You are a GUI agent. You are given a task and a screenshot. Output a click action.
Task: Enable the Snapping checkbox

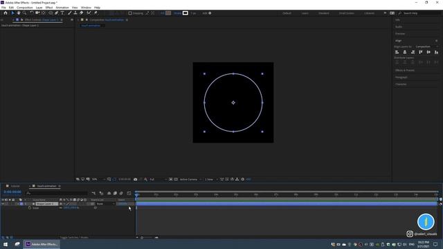coord(130,13)
